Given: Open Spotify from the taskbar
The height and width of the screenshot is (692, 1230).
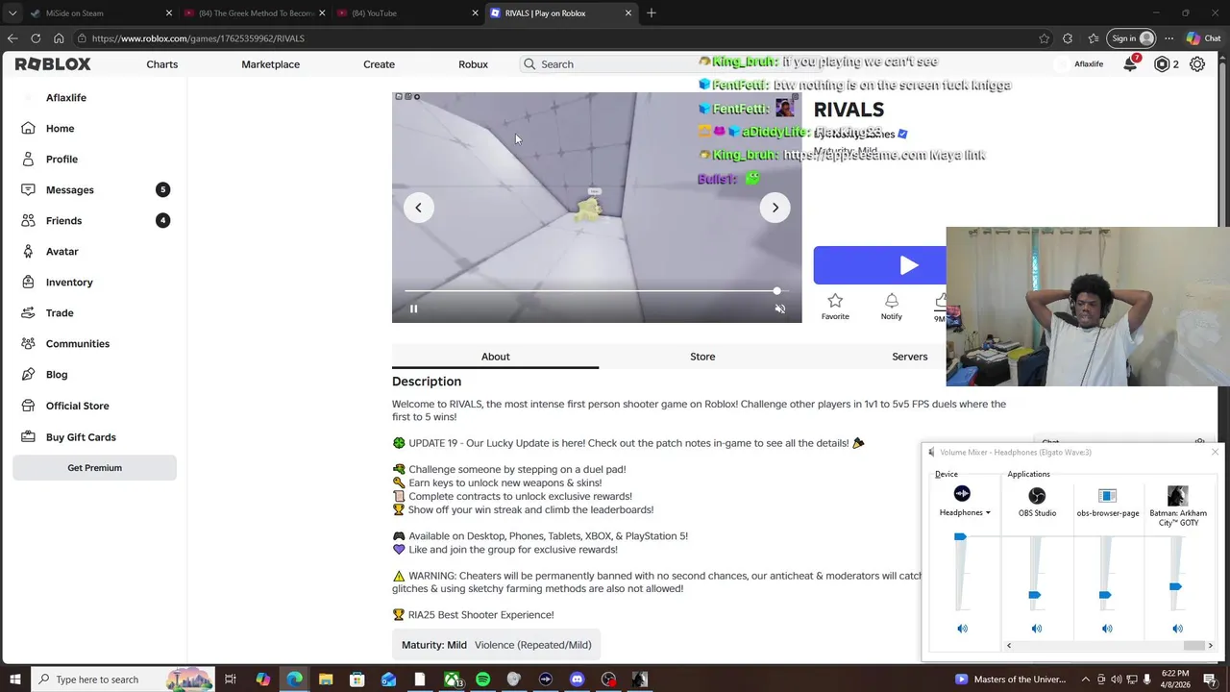Looking at the screenshot, I should tap(482, 680).
